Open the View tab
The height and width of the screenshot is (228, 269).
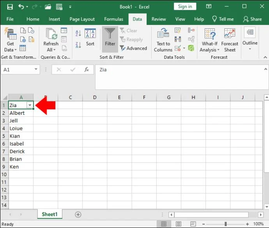coord(180,19)
